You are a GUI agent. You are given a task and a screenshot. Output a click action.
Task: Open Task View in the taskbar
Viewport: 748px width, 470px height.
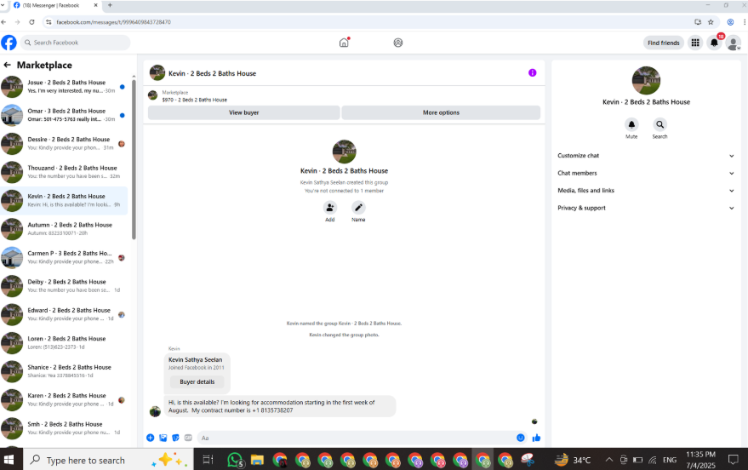tap(208, 460)
